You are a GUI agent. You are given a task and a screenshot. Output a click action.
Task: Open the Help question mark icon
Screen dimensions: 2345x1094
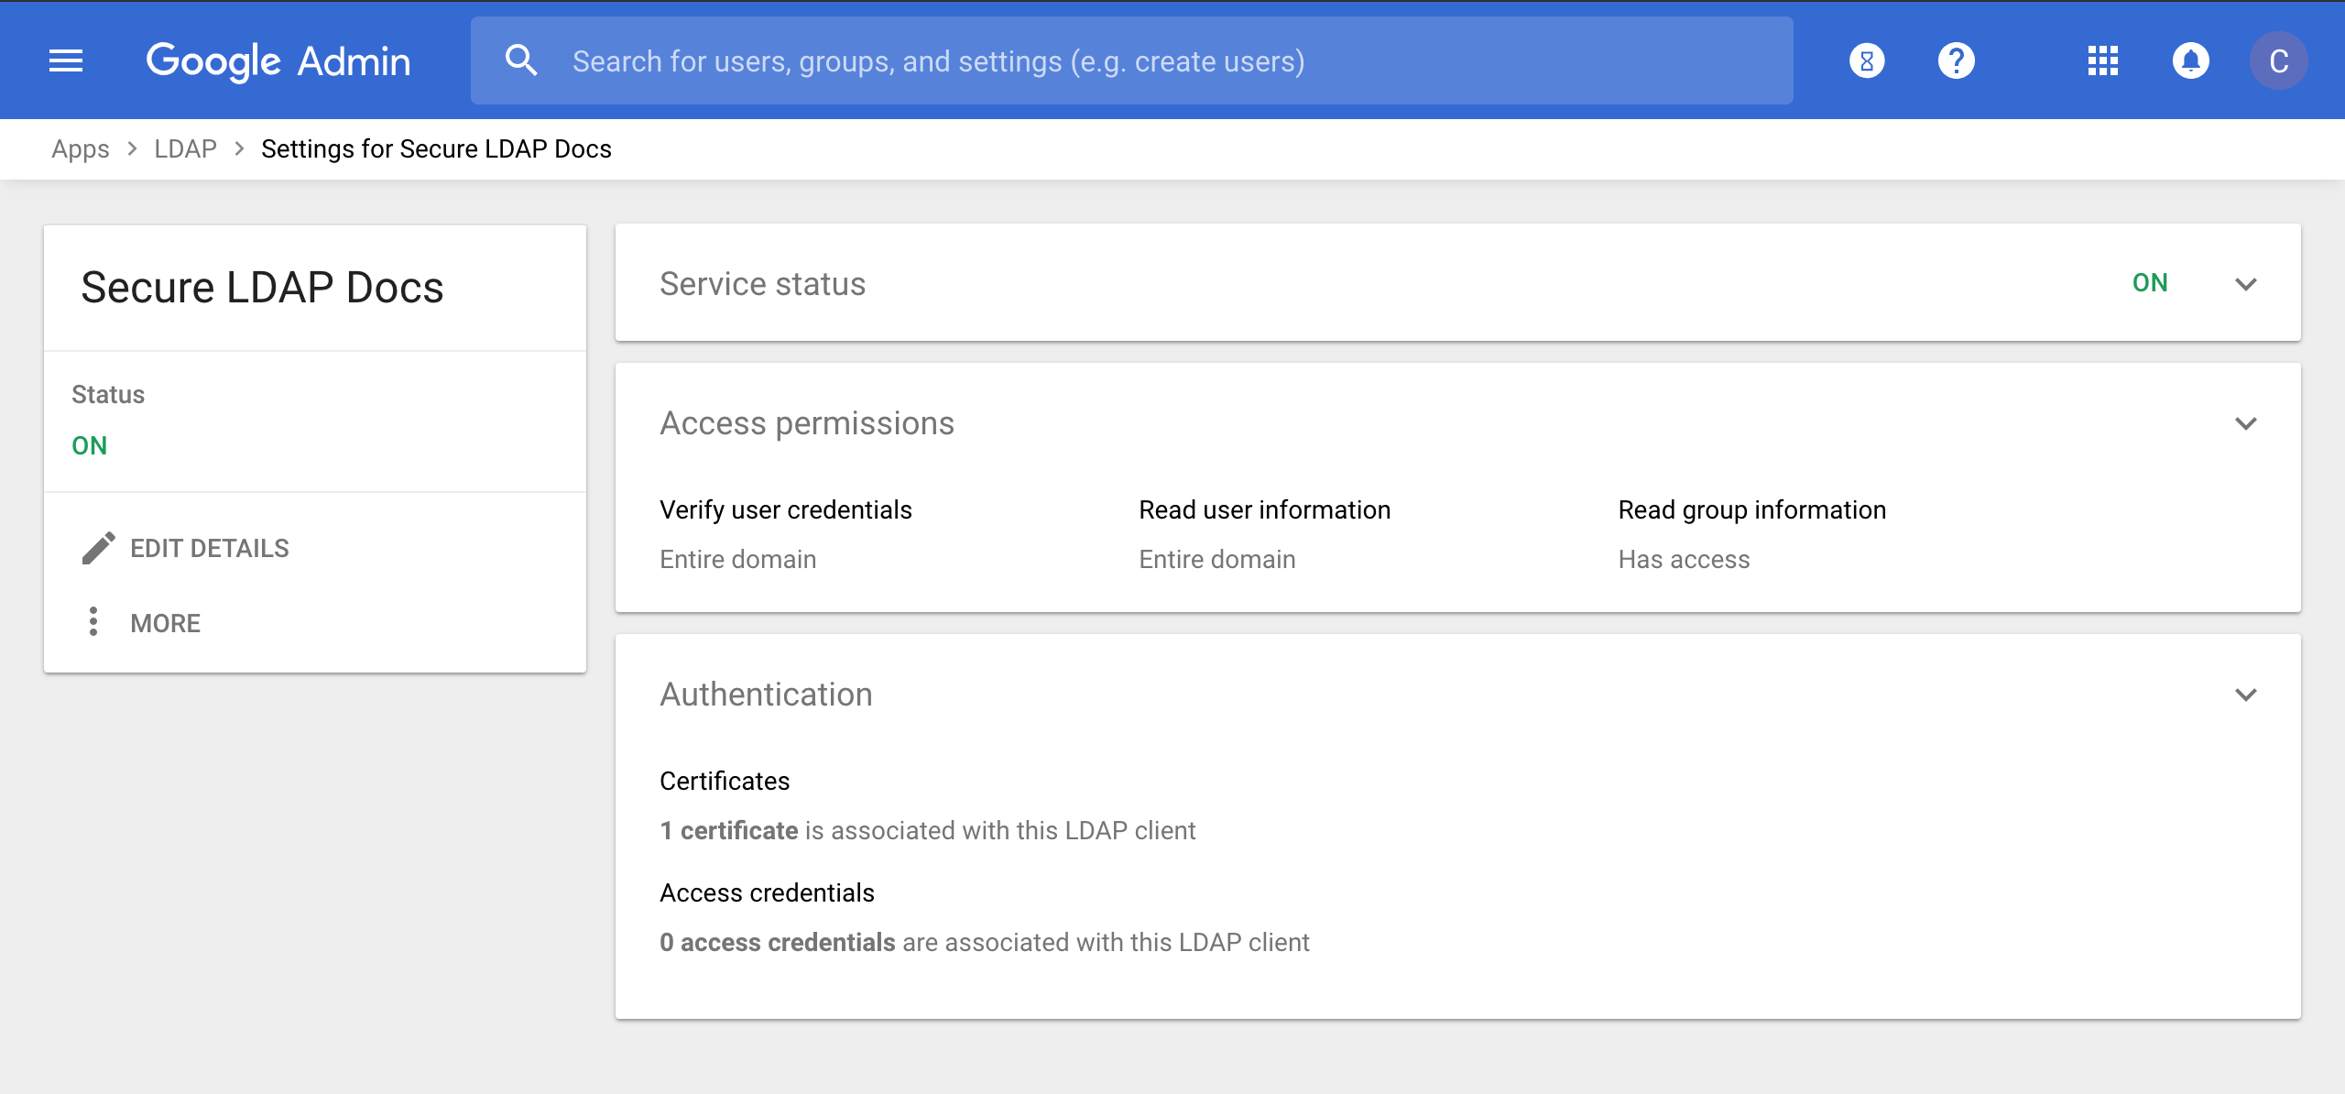(x=1956, y=61)
